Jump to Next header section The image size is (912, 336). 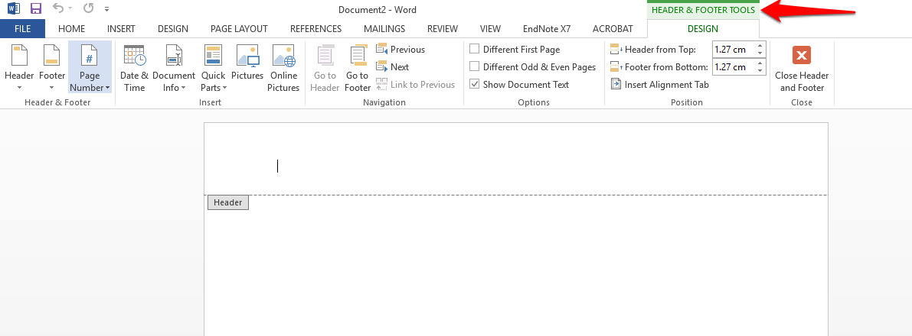click(393, 66)
